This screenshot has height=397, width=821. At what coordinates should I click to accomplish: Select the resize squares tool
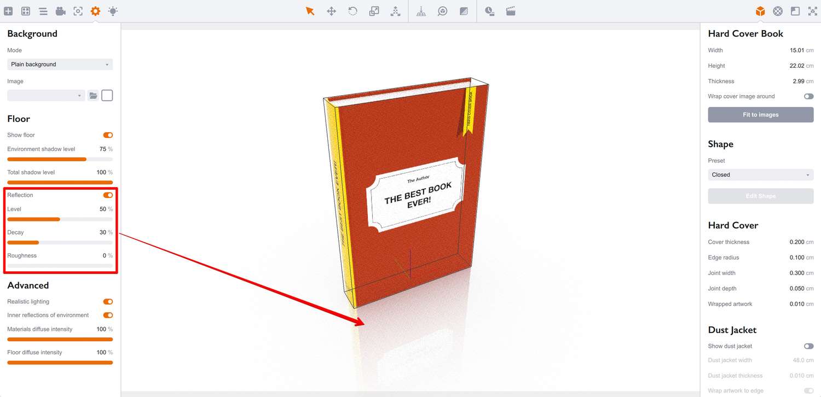[x=374, y=11]
